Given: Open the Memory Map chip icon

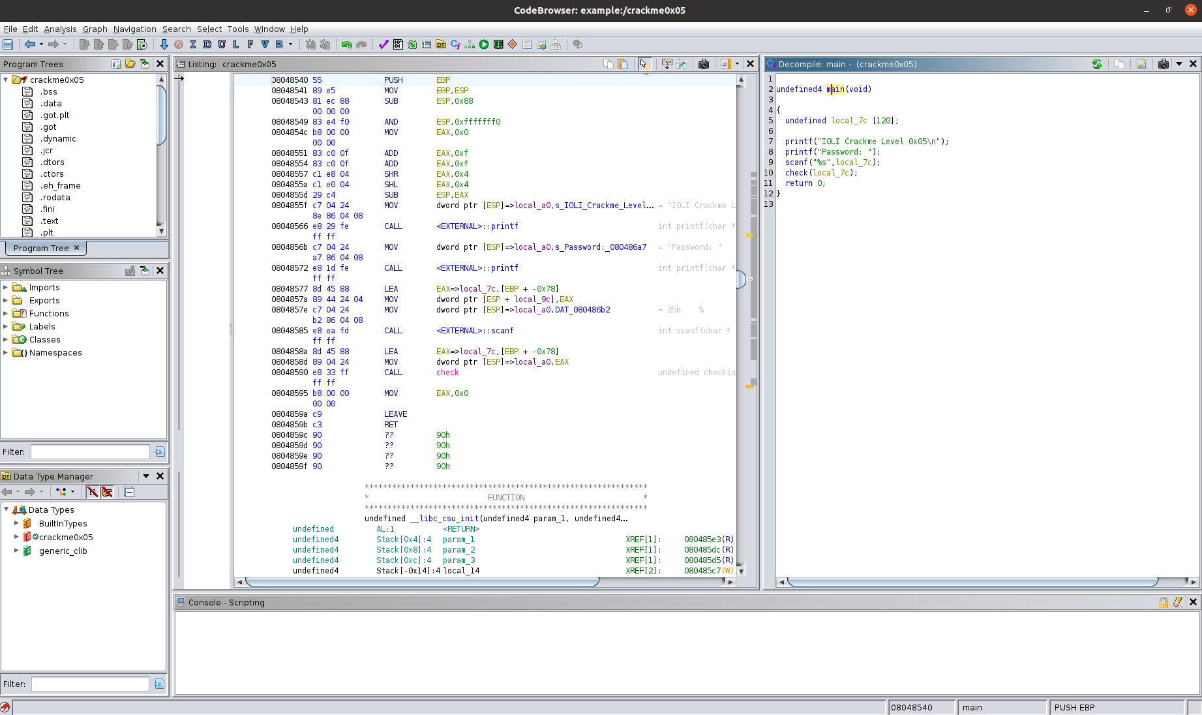Looking at the screenshot, I should point(498,44).
